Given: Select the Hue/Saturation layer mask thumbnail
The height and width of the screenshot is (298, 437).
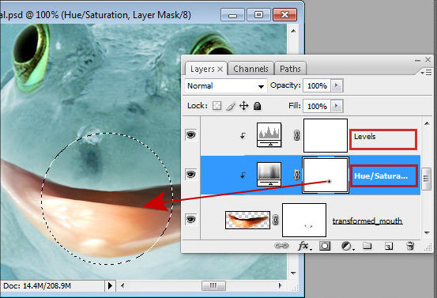Looking at the screenshot, I should click(x=326, y=175).
